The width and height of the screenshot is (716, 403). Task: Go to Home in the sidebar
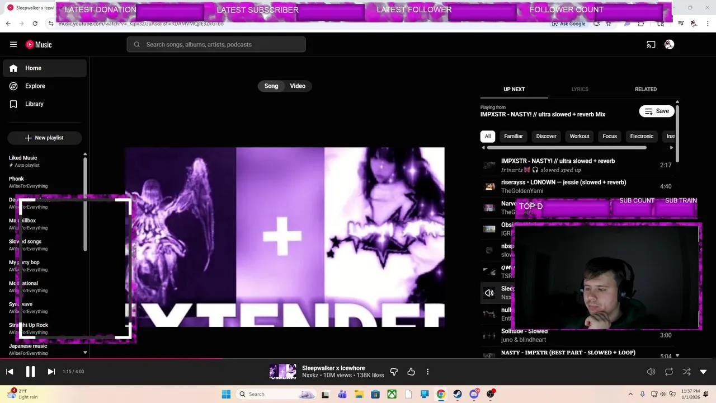click(45, 68)
